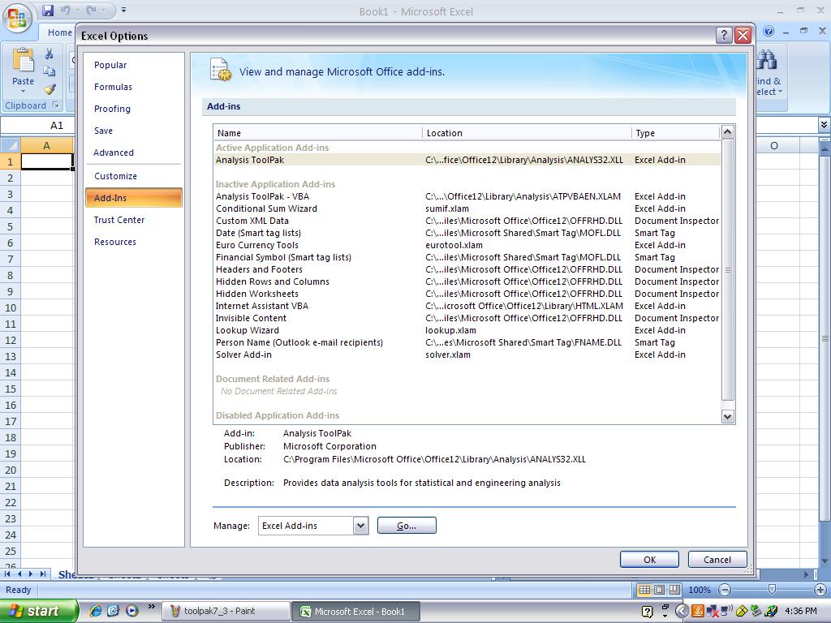The height and width of the screenshot is (623, 831).
Task: Select Solver Add-in in the list
Action: (x=243, y=354)
